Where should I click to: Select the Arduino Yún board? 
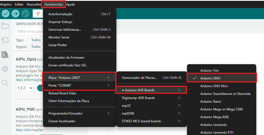[222, 71]
